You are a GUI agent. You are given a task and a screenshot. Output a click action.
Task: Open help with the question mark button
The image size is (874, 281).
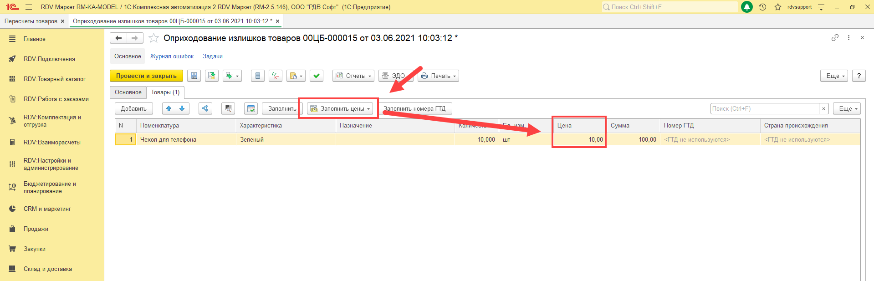coord(859,76)
